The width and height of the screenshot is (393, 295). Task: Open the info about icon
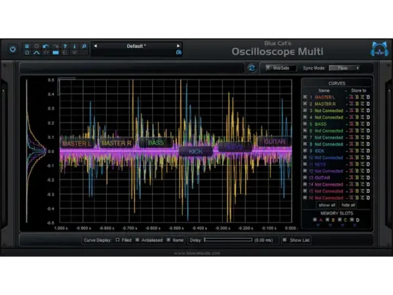pyautogui.click(x=75, y=46)
